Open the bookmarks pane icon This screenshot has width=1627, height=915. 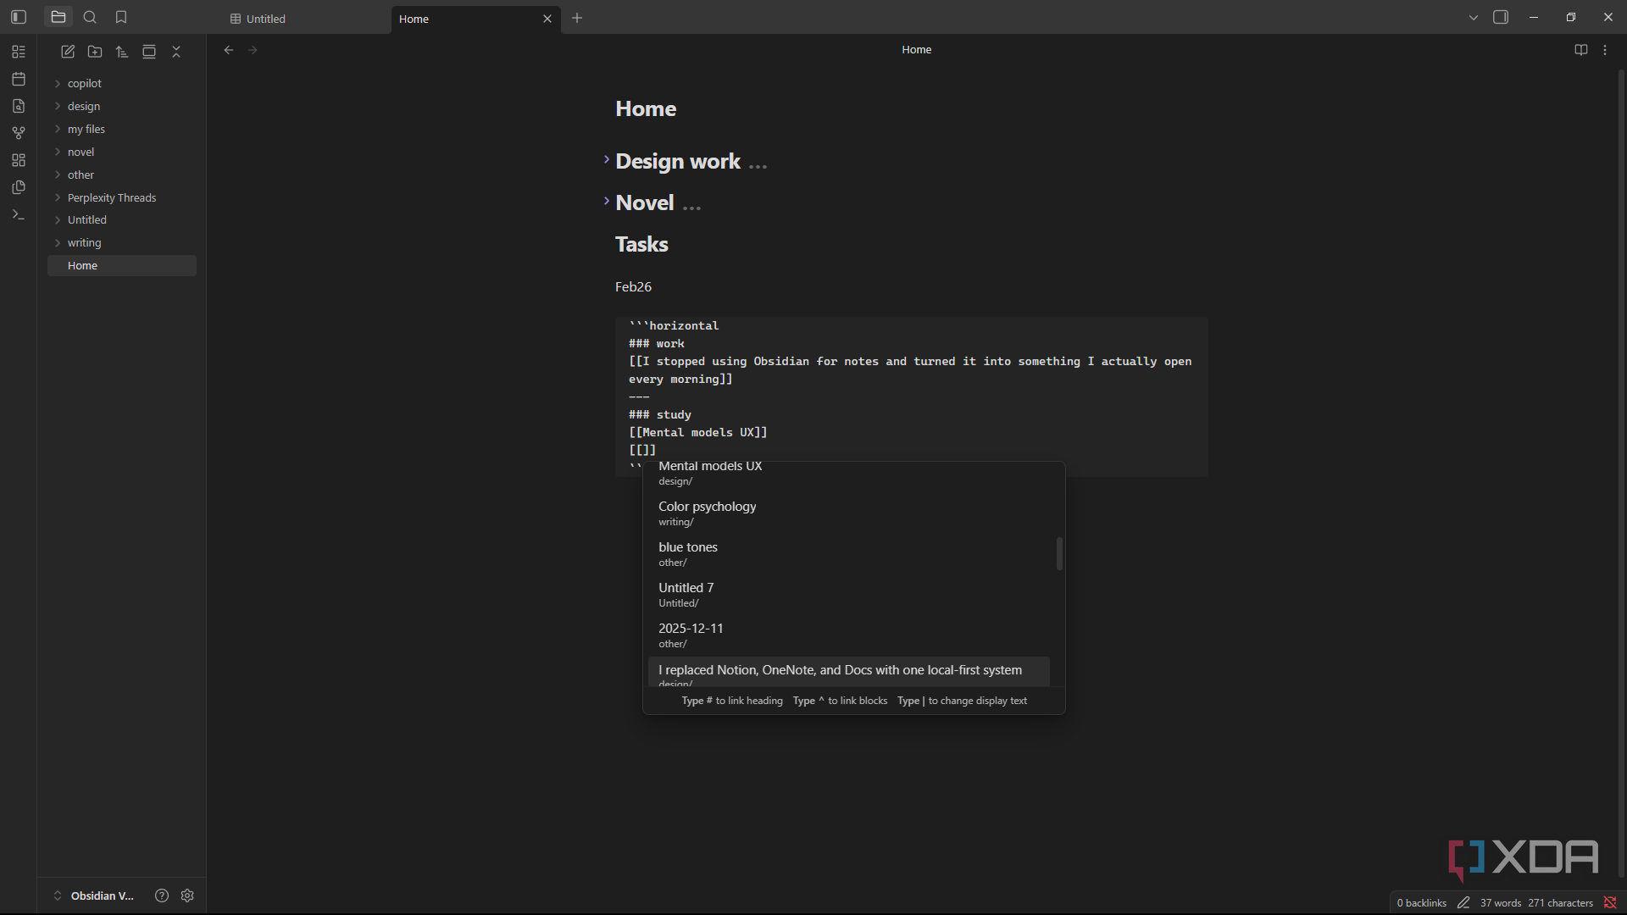121,17
